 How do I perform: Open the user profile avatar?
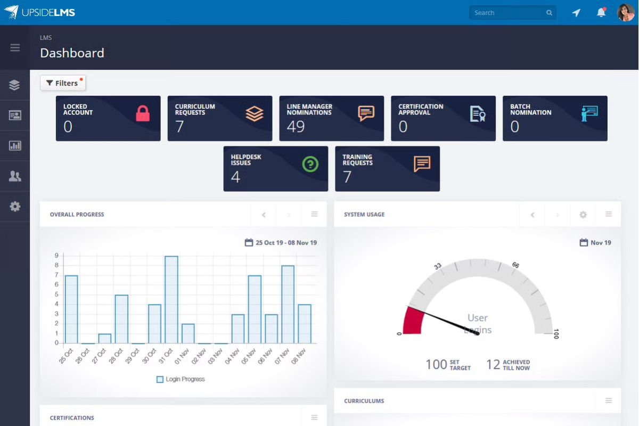tap(626, 12)
